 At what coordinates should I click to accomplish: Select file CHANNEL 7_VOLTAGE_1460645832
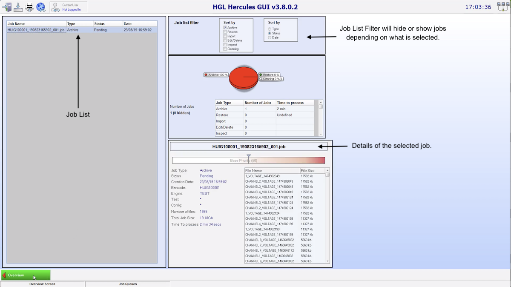(270, 245)
